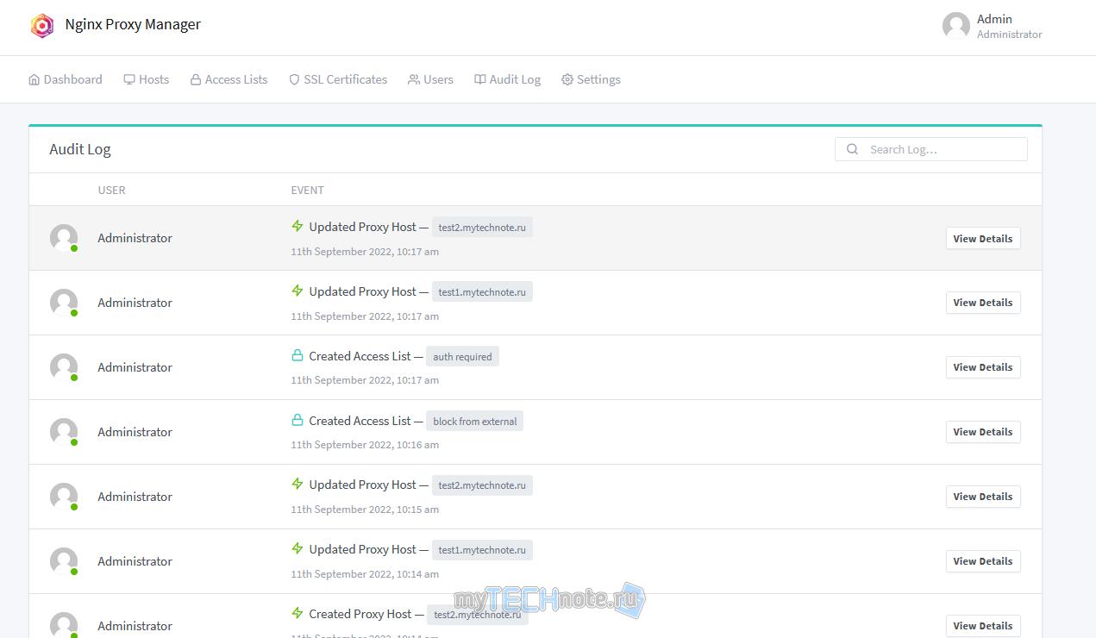Click bolt icon of test1 update at 10:14
Image resolution: width=1096 pixels, height=638 pixels.
point(297,548)
